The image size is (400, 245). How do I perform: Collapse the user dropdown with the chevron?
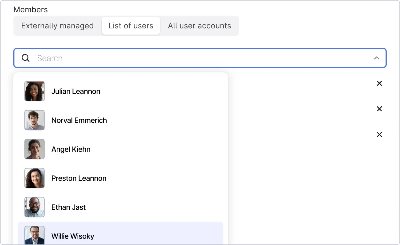point(377,58)
